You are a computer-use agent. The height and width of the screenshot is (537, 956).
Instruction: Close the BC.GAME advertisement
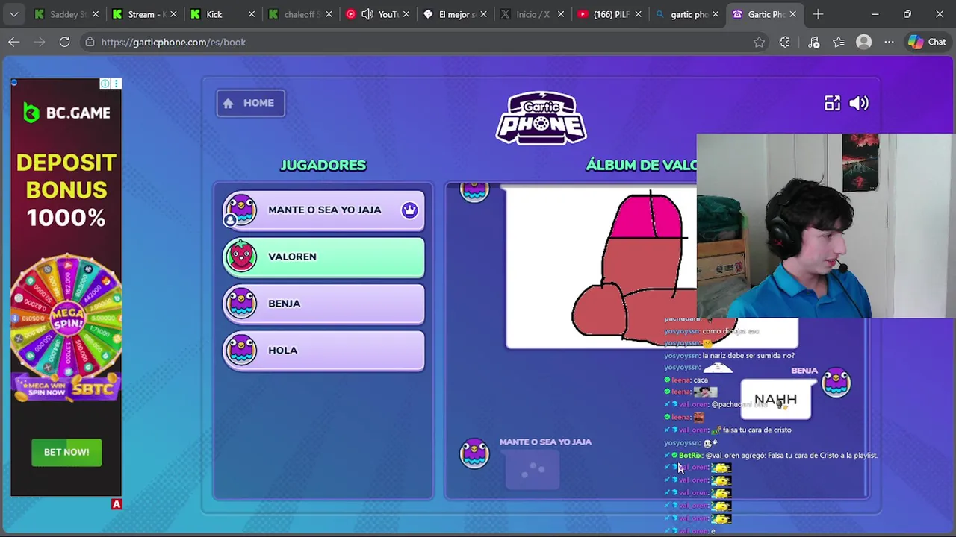(116, 84)
